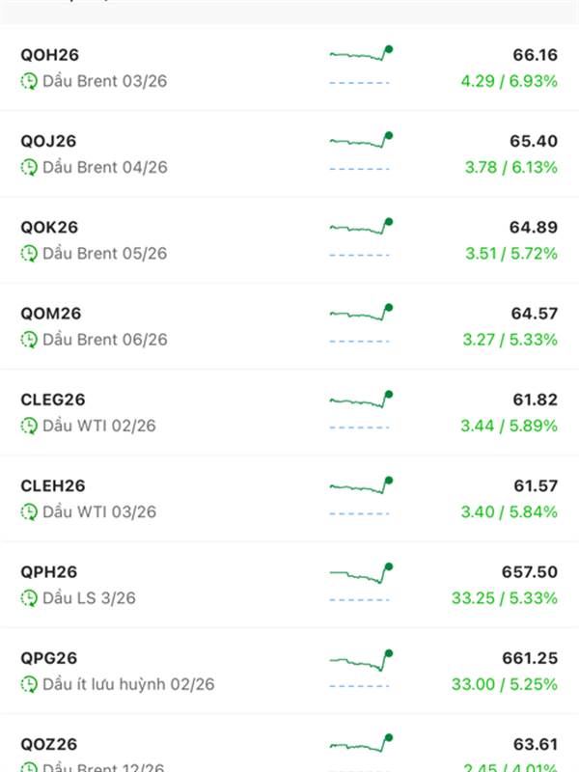Tap QOH26 price change 4.29 / 6.93%
Viewport: 579px width, 772px height.
pyautogui.click(x=509, y=81)
